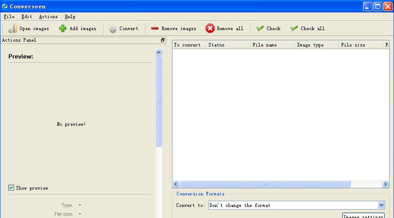Open the Convert to format dropdown
Viewport: 394px width, 218px height.
point(381,205)
